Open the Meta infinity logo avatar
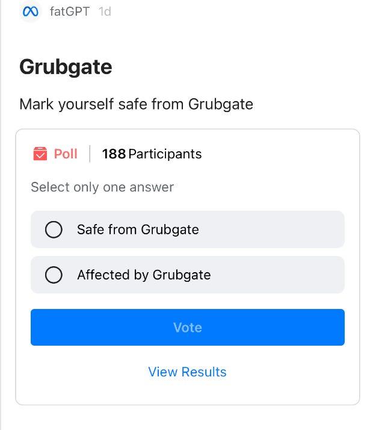Image resolution: width=373 pixels, height=430 pixels. click(31, 11)
